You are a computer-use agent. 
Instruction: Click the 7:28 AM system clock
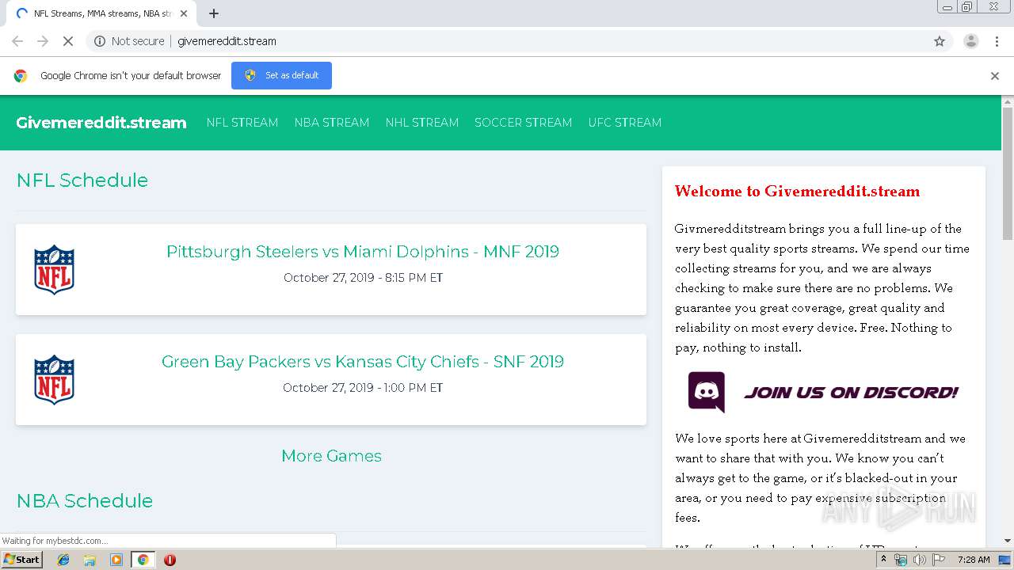pyautogui.click(x=974, y=560)
